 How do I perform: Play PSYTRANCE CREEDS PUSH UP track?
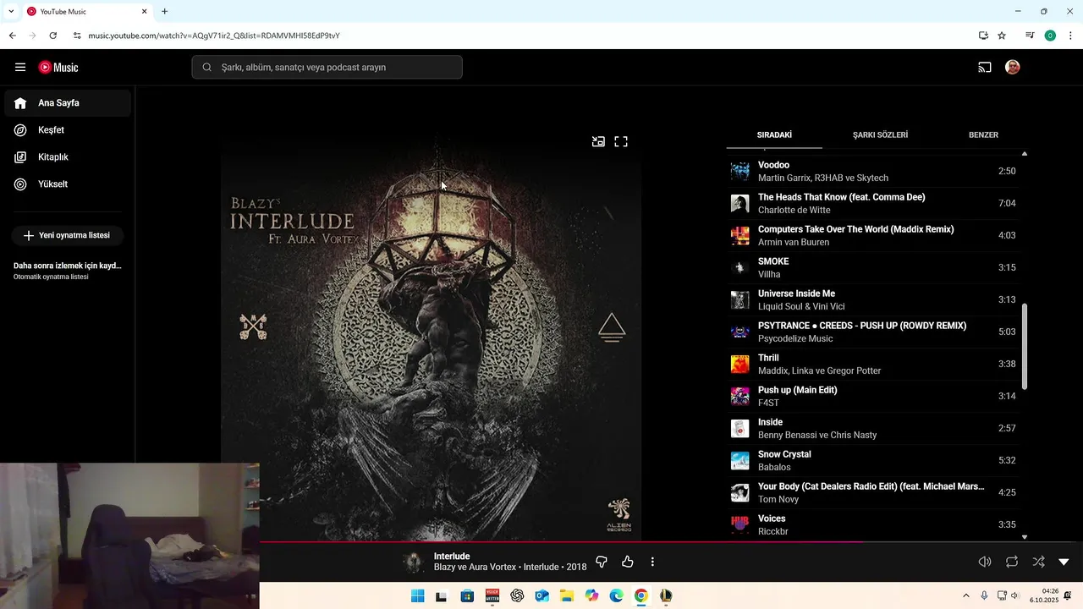pos(873,332)
